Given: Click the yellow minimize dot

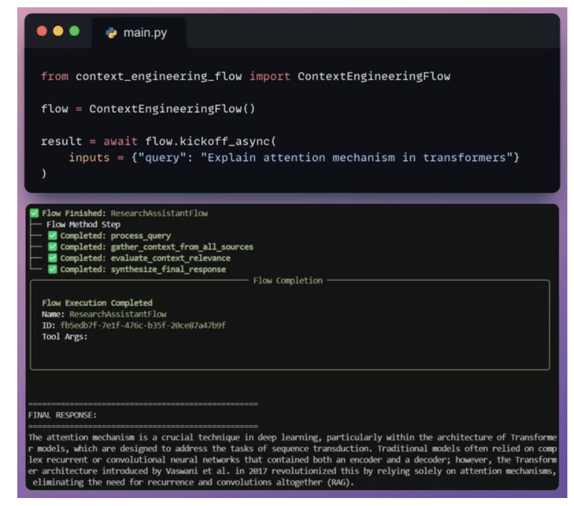Looking at the screenshot, I should click(58, 31).
